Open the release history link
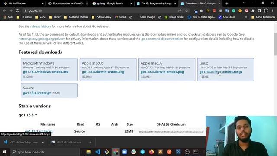Image resolution: width=277 pixels, height=156 pixels. coord(40,26)
